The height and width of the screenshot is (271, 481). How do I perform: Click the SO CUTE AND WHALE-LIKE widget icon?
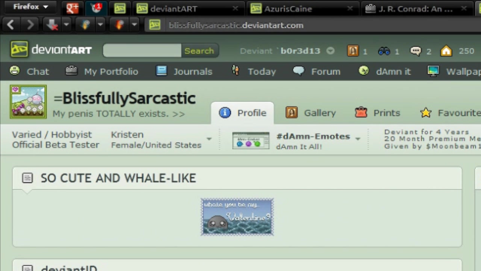[27, 178]
